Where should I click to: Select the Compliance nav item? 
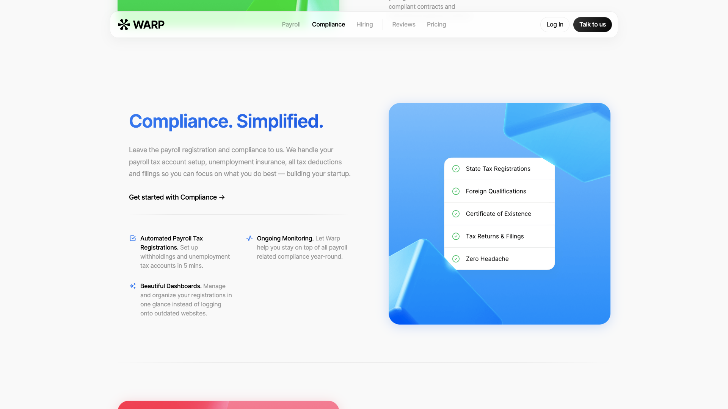click(328, 25)
